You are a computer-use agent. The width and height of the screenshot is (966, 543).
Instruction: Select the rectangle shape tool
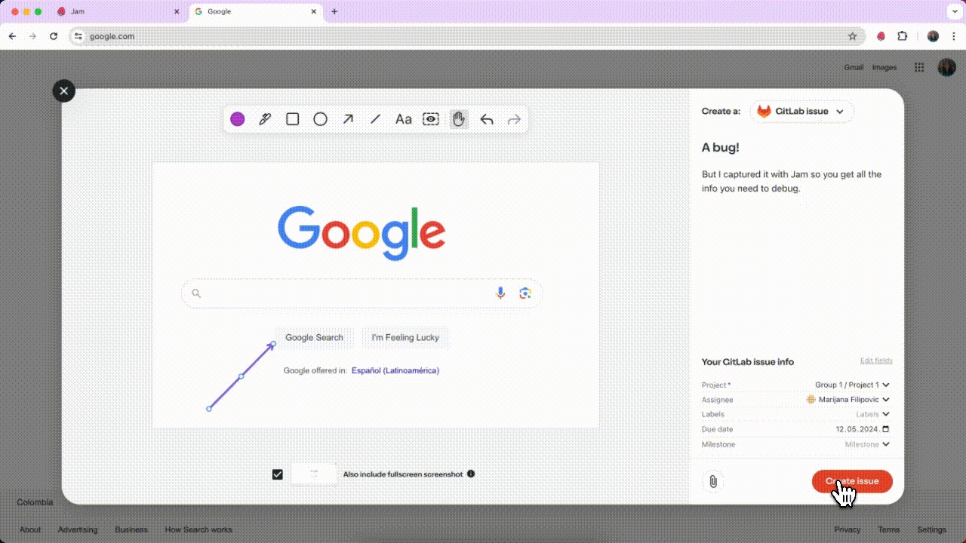tap(293, 119)
